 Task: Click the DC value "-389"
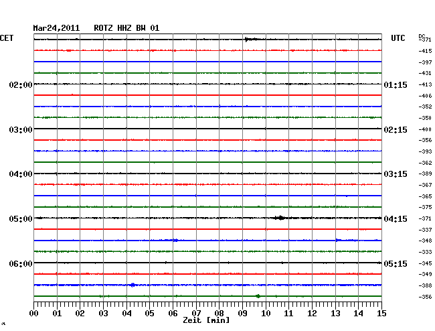click(x=425, y=174)
